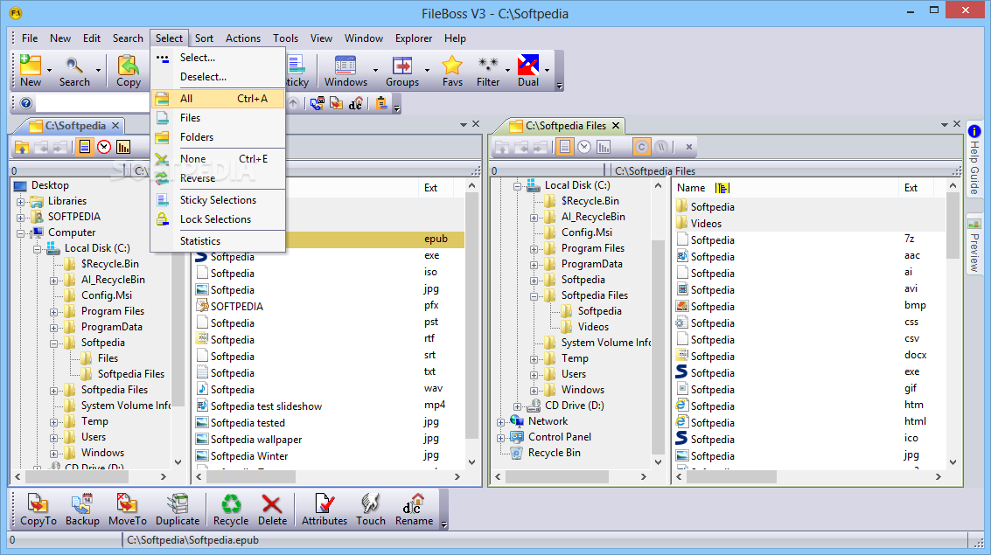Click the clipboard icon in secondary toolbar
The width and height of the screenshot is (991, 555).
[381, 103]
